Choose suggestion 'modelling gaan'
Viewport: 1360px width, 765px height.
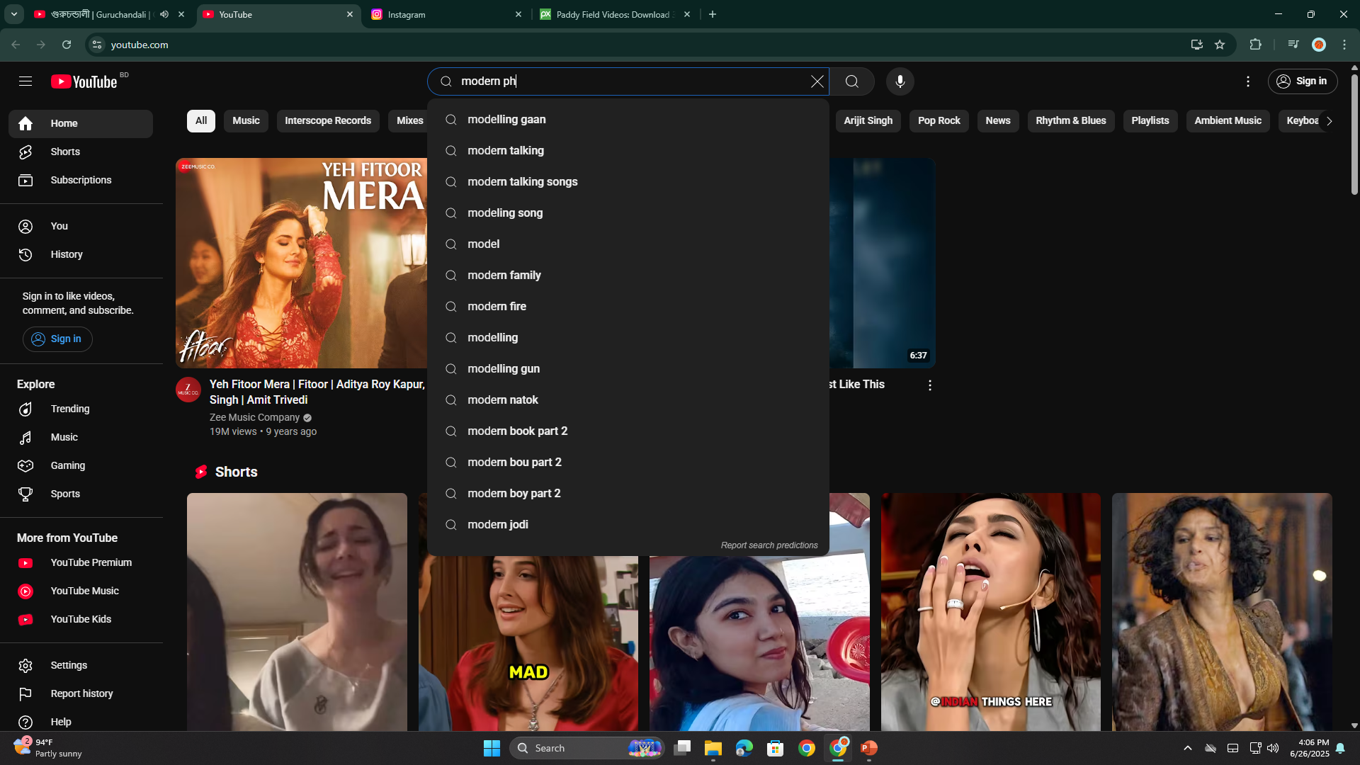pos(628,120)
